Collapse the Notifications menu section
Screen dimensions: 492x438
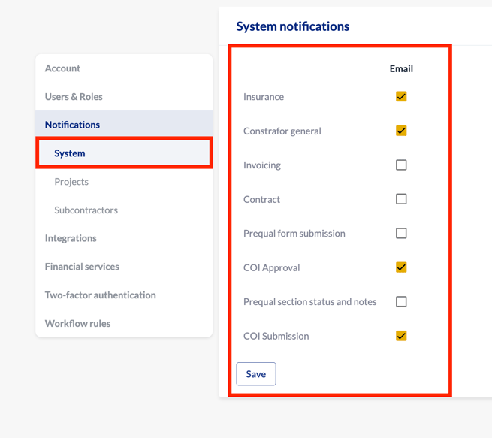click(72, 125)
